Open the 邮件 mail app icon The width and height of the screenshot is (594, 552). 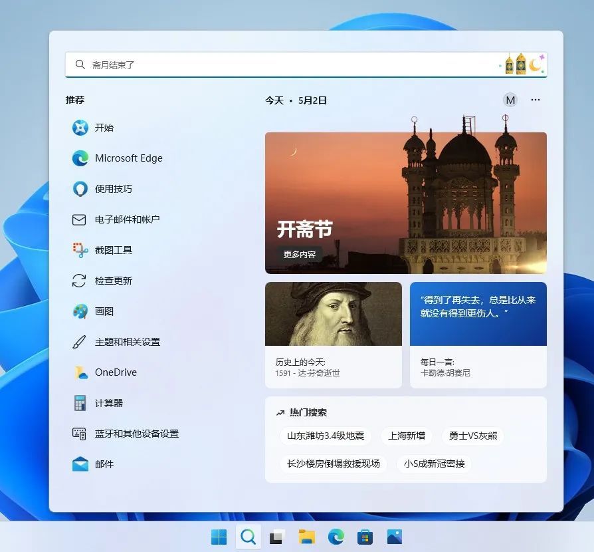point(80,464)
